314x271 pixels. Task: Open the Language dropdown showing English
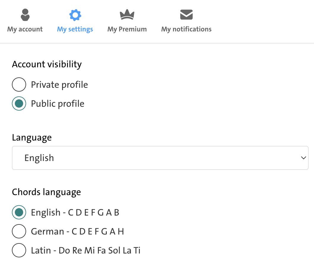(x=160, y=158)
